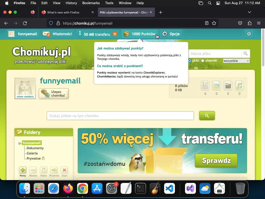Click the Nowy folder plus icon
This screenshot has width=265, height=199.
coord(23,170)
